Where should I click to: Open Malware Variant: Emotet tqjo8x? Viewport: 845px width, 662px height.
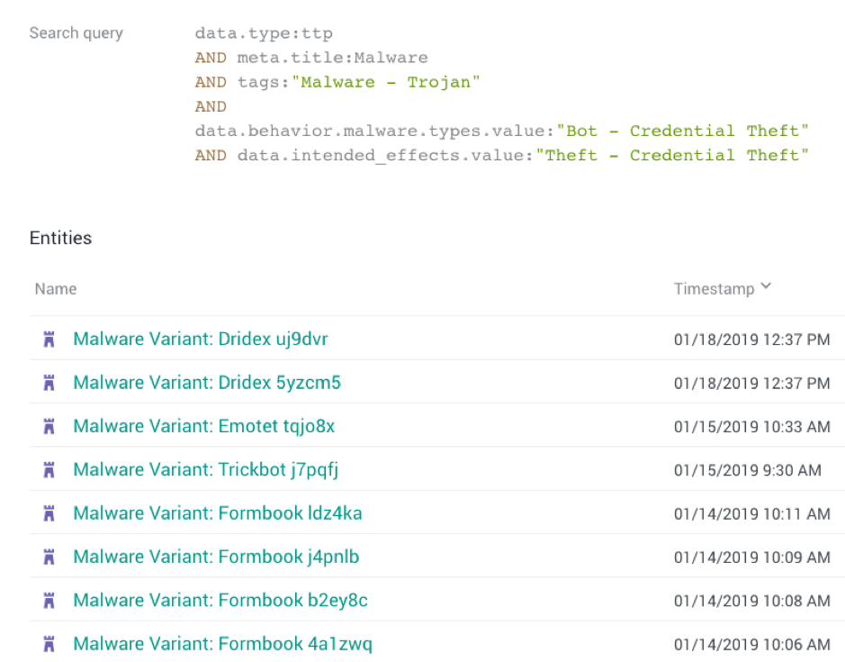pos(203,426)
